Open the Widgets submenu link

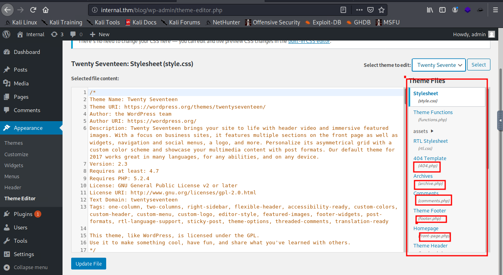tap(14, 165)
